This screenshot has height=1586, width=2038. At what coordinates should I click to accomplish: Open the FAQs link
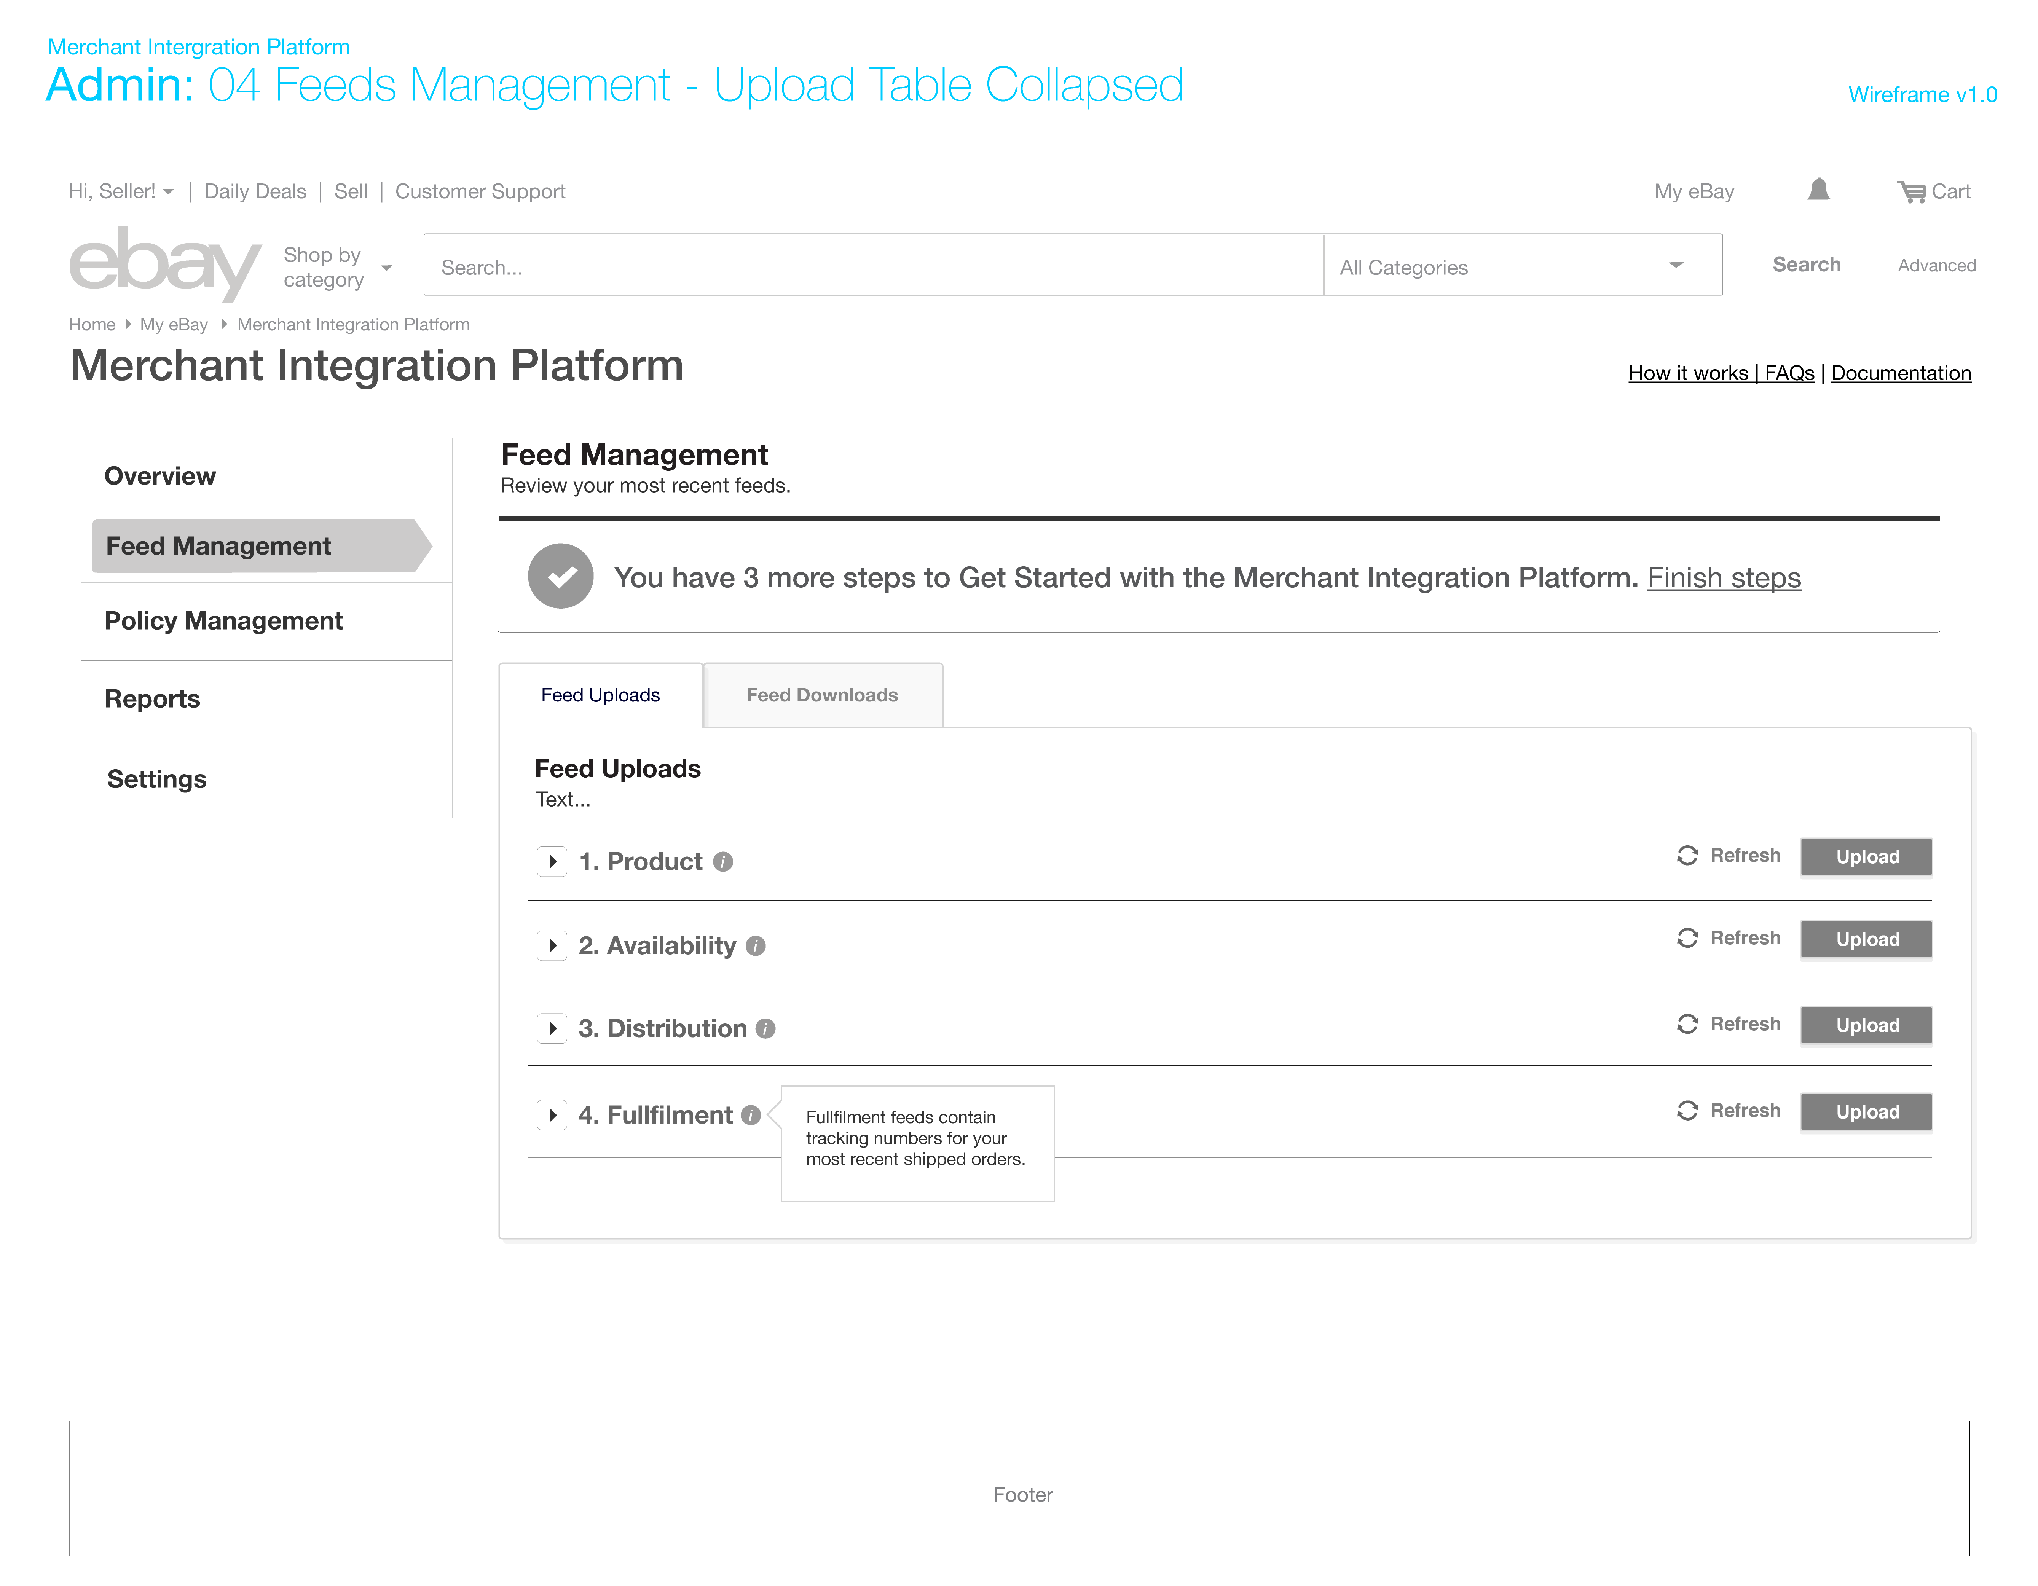click(1790, 373)
